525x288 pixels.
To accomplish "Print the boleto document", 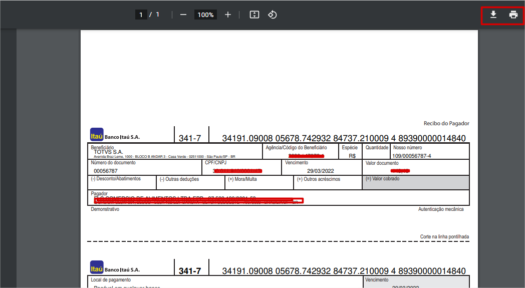I will (x=513, y=15).
